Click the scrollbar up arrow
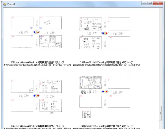The height and width of the screenshot is (129, 165). coord(161,10)
